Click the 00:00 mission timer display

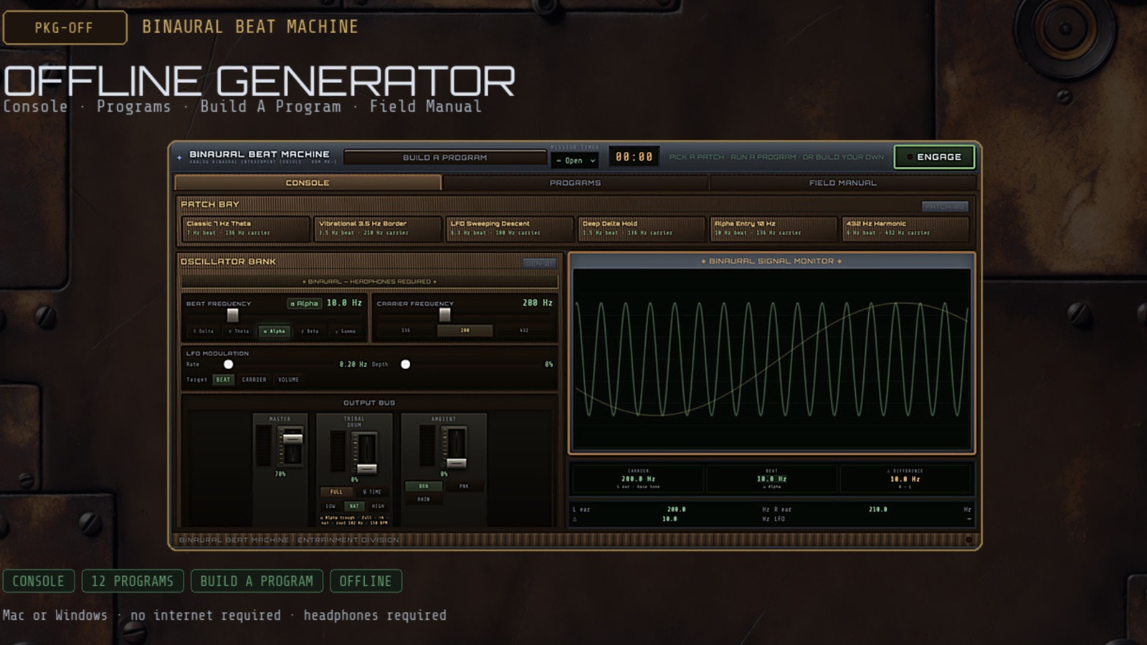point(634,157)
